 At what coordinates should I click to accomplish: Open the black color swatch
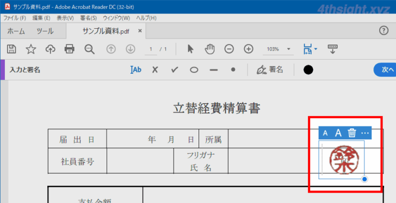(x=308, y=70)
